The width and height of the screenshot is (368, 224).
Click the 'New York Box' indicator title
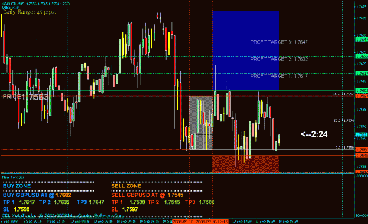(13, 177)
